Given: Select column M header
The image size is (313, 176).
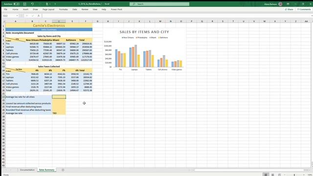Looking at the screenshot, I should click(x=160, y=21).
